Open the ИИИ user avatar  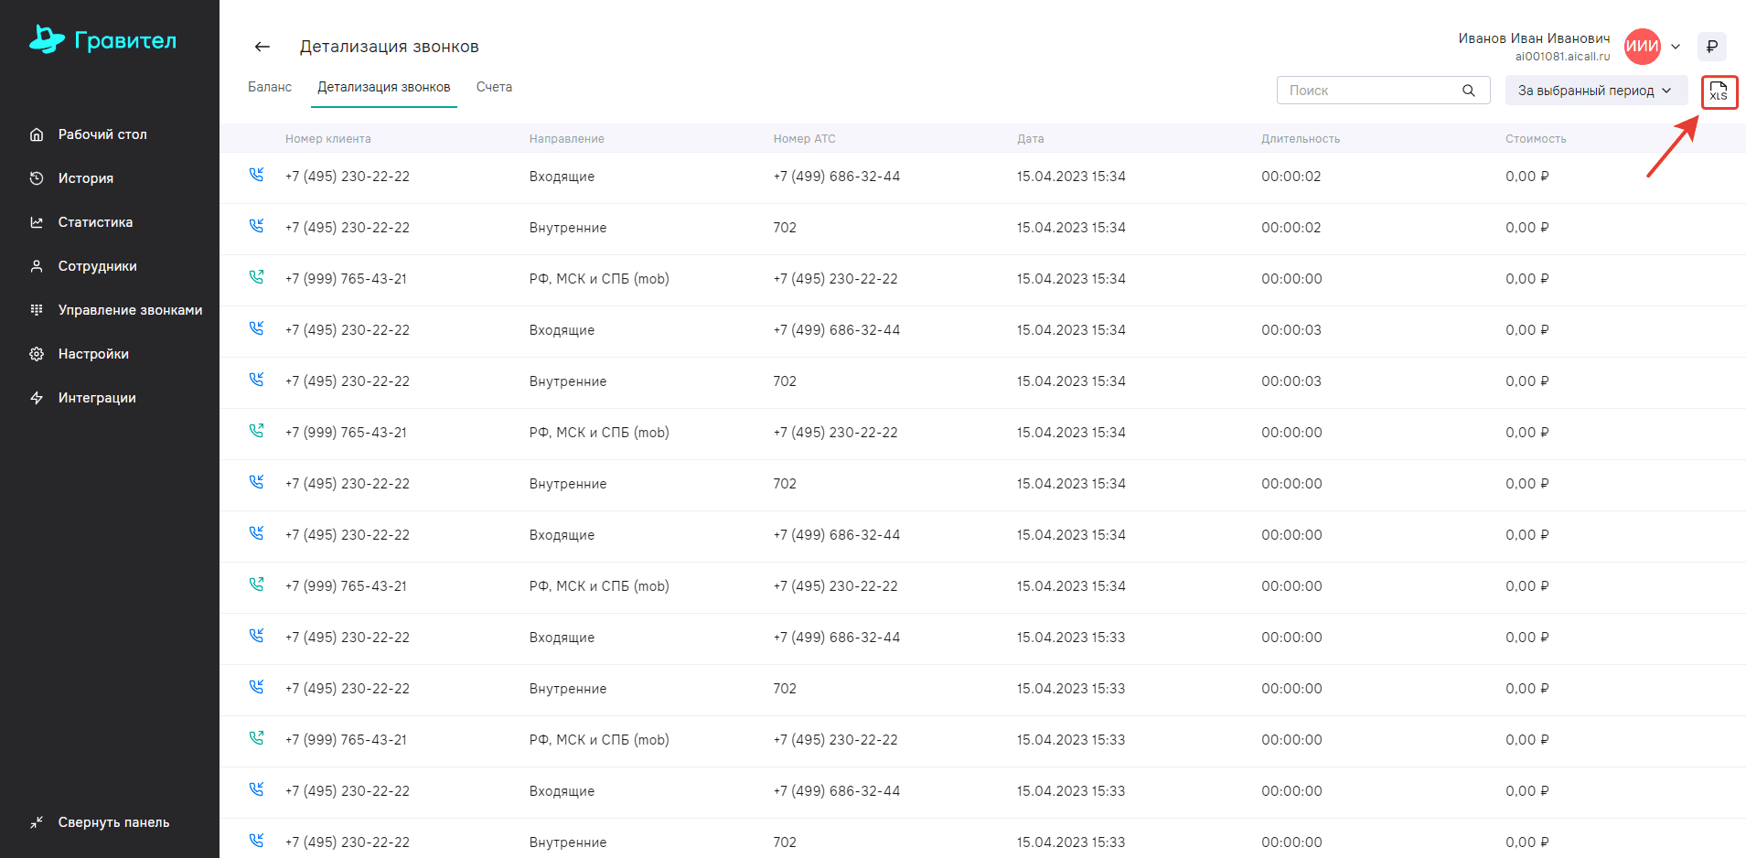point(1642,47)
